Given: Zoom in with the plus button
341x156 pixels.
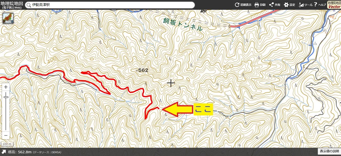Looking at the screenshot, I should (6, 87).
